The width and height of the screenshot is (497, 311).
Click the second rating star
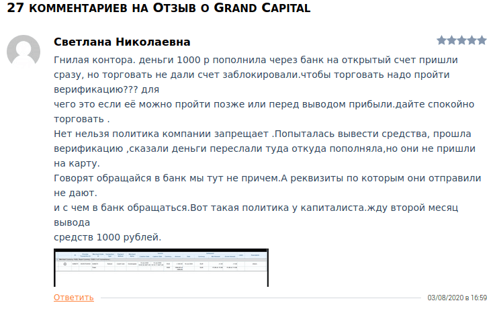click(451, 40)
